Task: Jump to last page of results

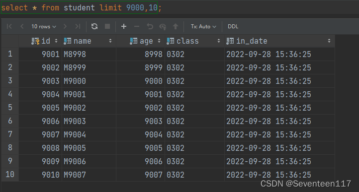Action: tap(78, 26)
